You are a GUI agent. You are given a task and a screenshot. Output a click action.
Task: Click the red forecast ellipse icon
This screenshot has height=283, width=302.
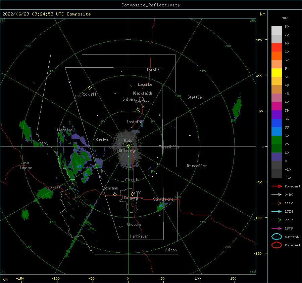(276, 245)
